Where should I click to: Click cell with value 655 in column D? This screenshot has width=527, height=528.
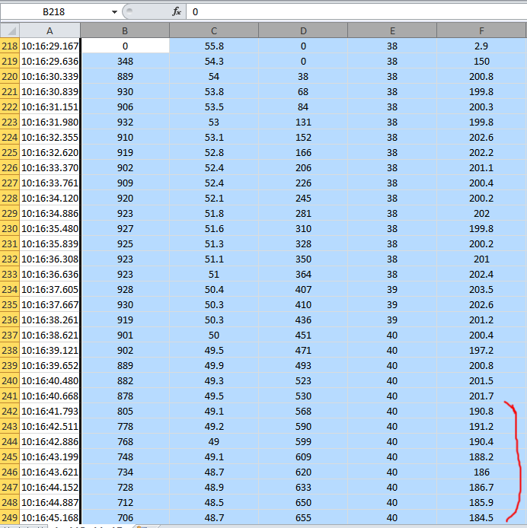(x=303, y=518)
